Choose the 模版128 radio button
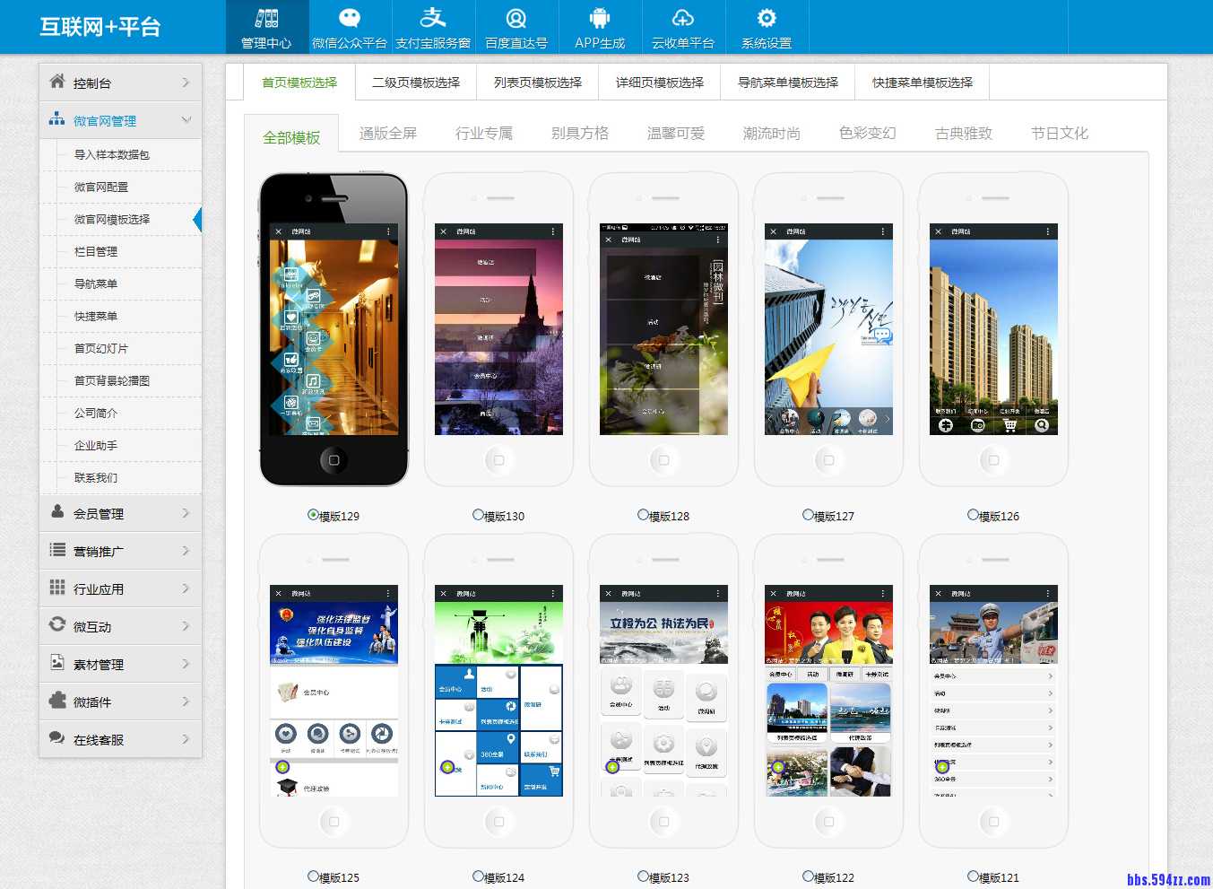The width and height of the screenshot is (1213, 889). [x=643, y=515]
